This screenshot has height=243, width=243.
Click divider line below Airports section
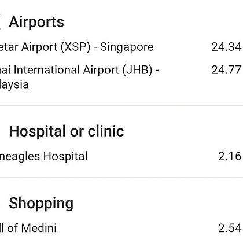click(122, 106)
